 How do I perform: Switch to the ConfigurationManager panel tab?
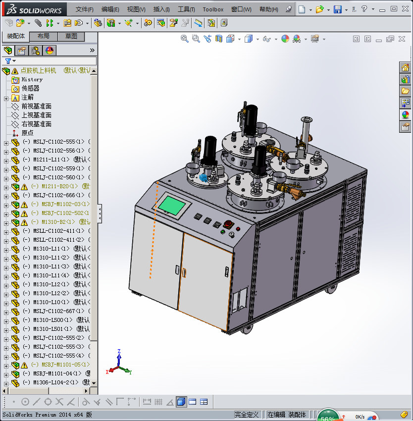tap(36, 51)
